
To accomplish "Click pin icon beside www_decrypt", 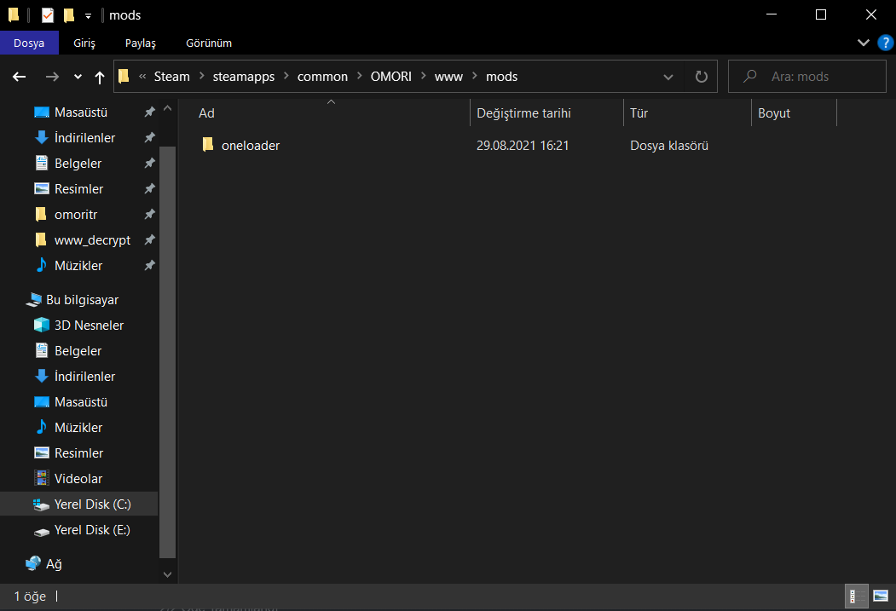I will [x=150, y=239].
